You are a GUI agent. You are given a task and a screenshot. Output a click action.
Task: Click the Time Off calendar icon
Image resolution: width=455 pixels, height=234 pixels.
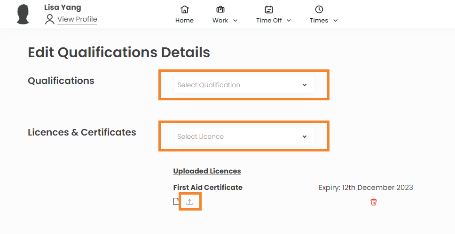coord(269,9)
